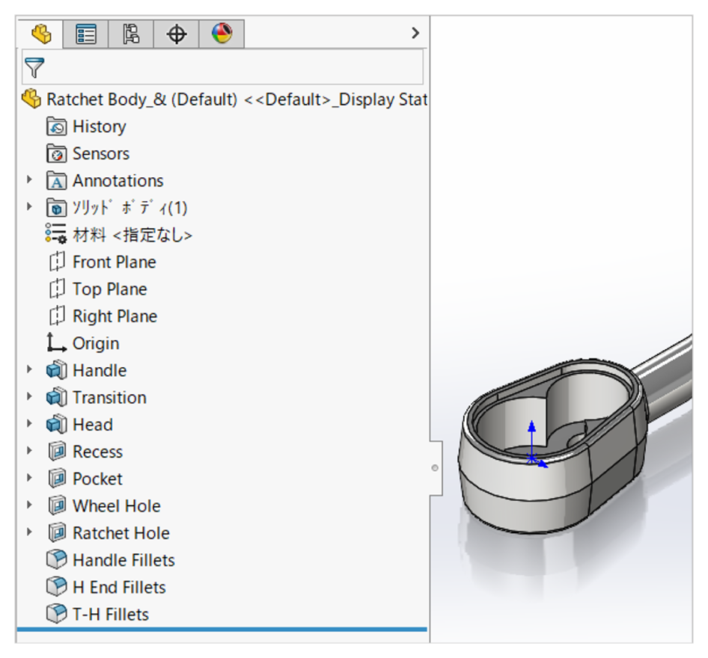
Task: Open the DisplayManager color wheel tab
Action: (x=222, y=34)
